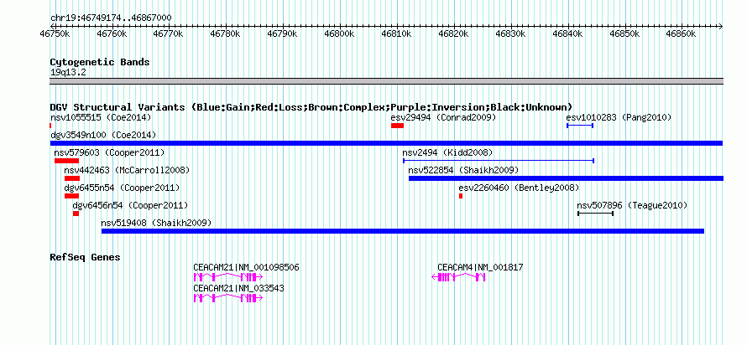Select the blue nsv522854 gain bar
The width and height of the screenshot is (747, 345).
[x=566, y=178]
